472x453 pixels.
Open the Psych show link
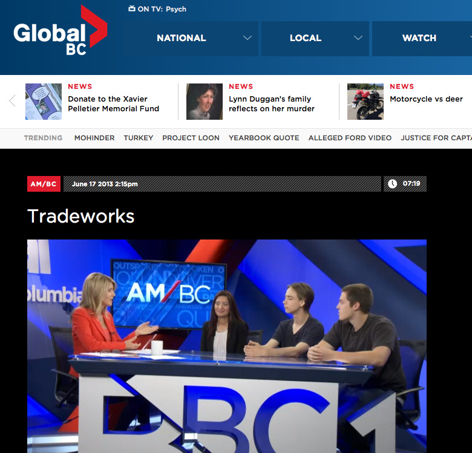click(176, 9)
